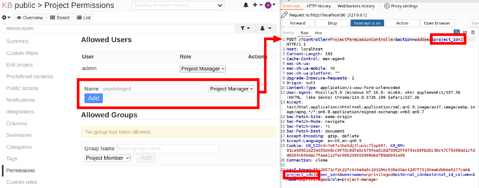
Task: Open the Columns sidebar link
Action: pyautogui.click(x=16, y=124)
